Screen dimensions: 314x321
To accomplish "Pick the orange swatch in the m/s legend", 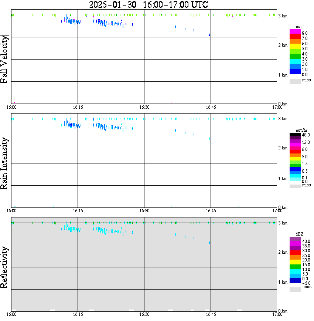I will 295,41.
